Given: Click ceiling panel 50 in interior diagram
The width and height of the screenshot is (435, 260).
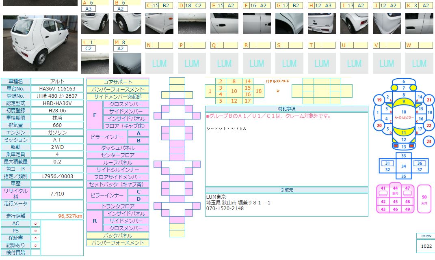Looking at the screenshot, I should click(424, 199).
